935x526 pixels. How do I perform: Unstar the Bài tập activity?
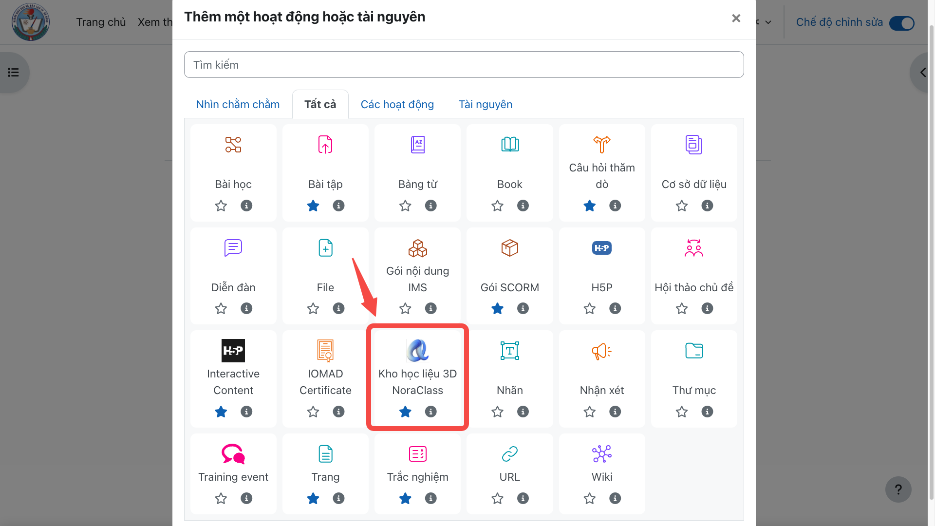click(313, 206)
